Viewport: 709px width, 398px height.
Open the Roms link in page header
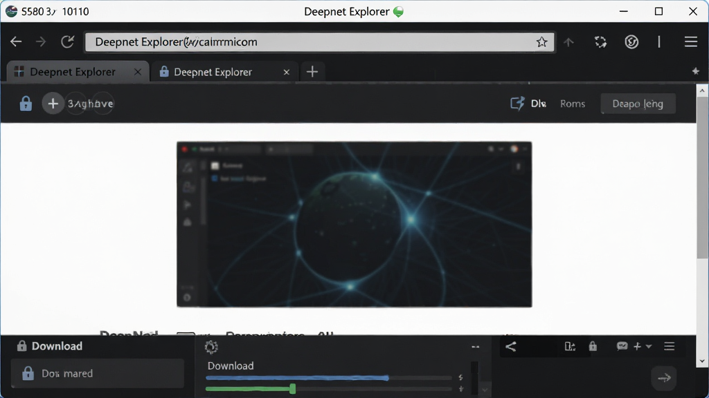pos(573,104)
